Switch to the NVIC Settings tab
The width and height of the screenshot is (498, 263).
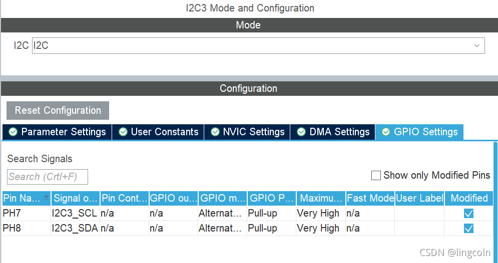pos(247,132)
